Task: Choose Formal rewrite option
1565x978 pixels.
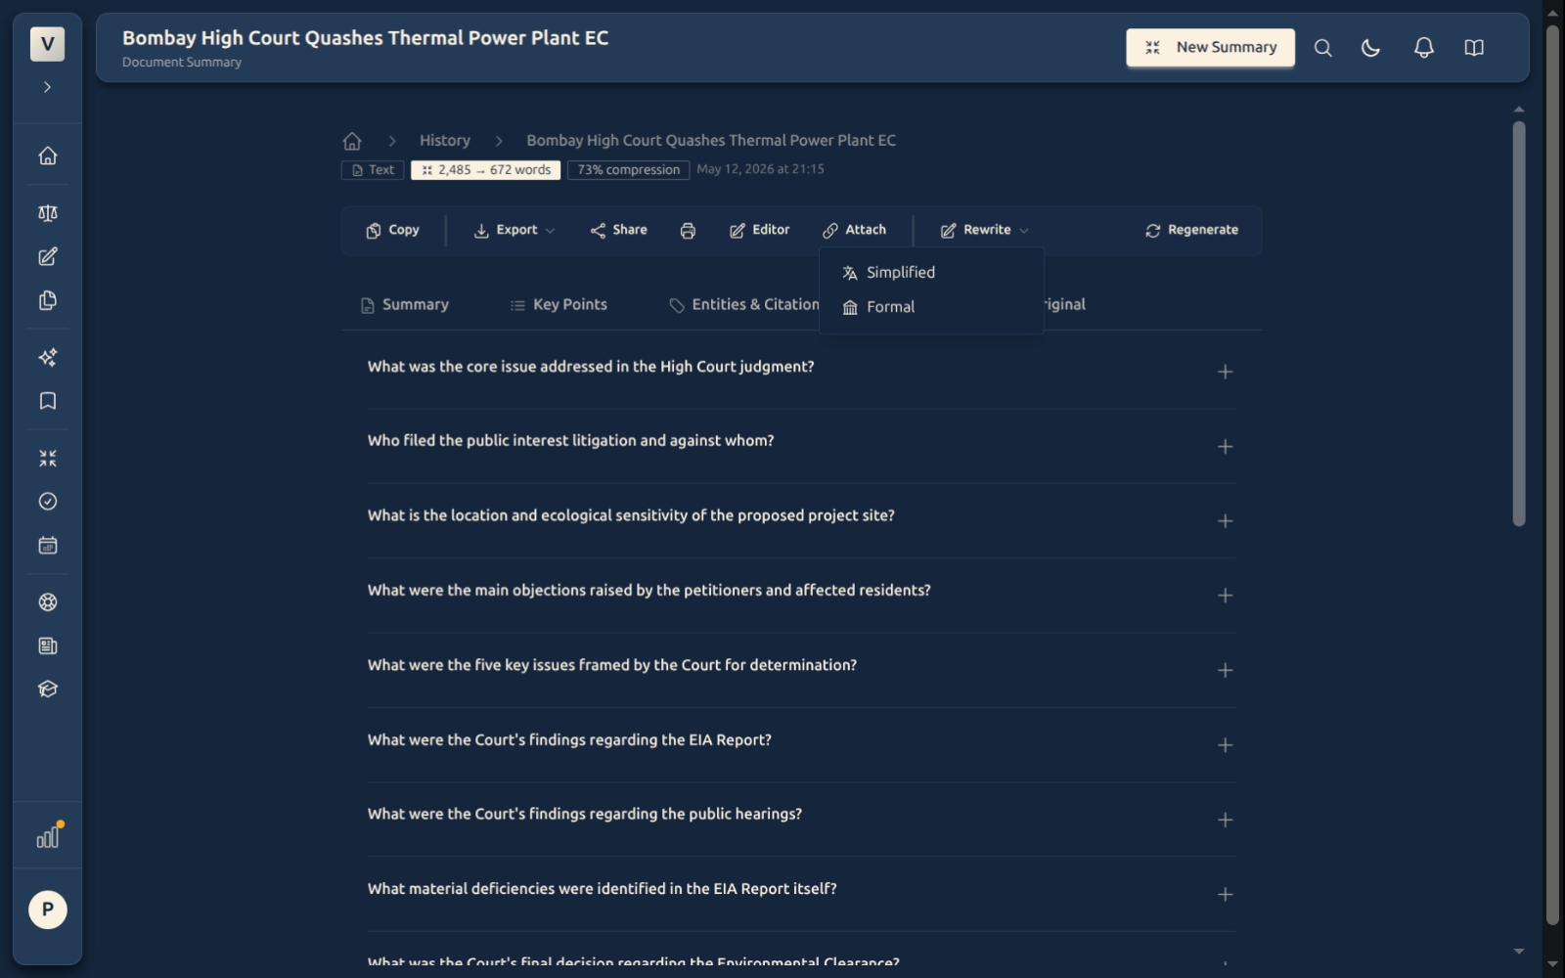Action: 930,307
